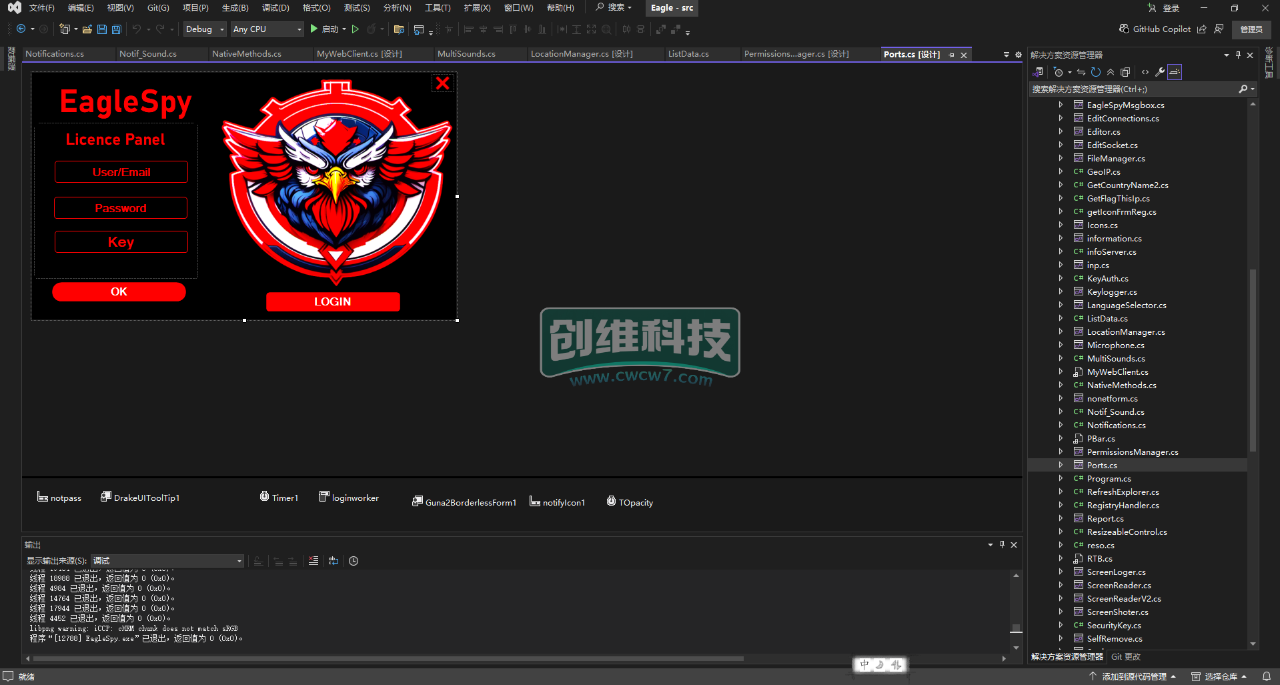Image resolution: width=1280 pixels, height=685 pixels.
Task: Toggle Show All Files in Solution Explorer
Action: click(x=1125, y=72)
